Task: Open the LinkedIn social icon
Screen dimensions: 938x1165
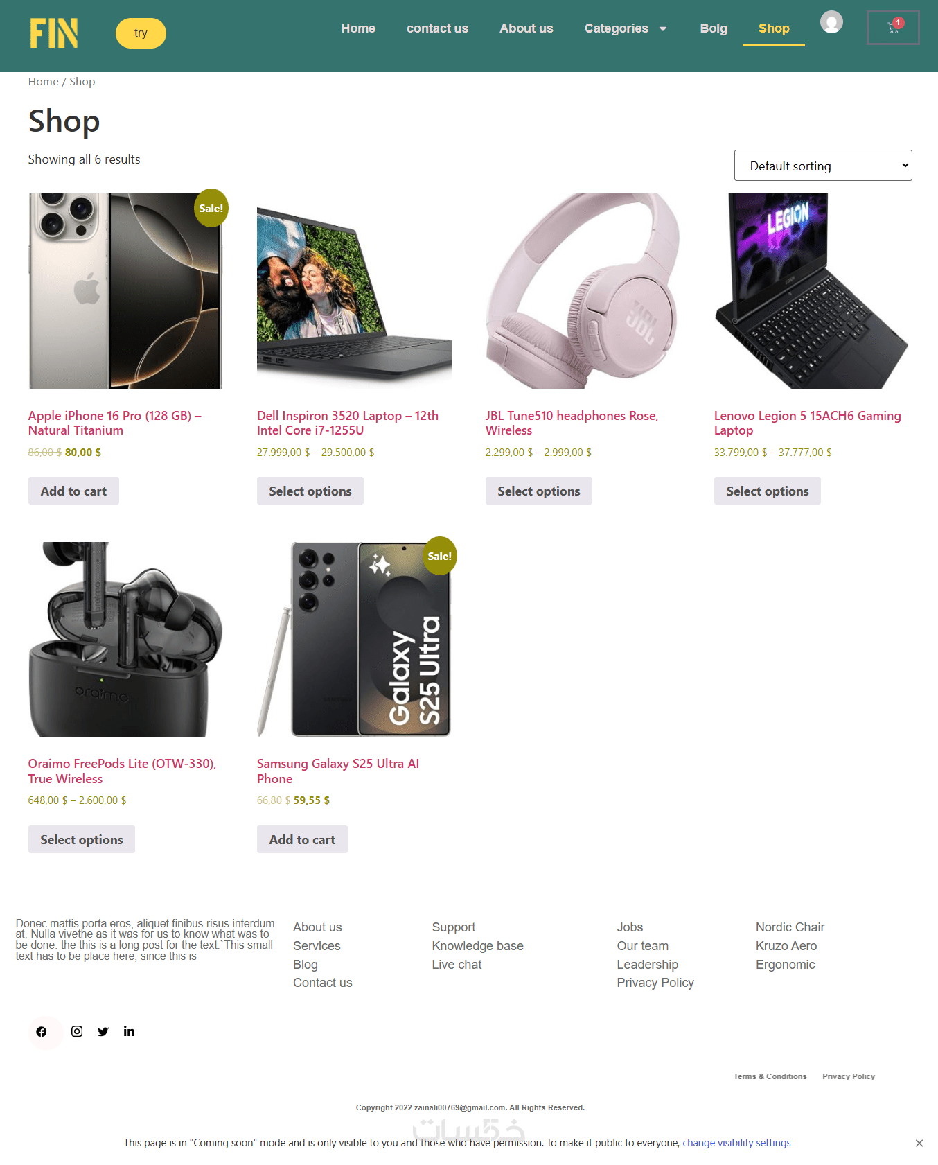Action: tap(129, 1031)
